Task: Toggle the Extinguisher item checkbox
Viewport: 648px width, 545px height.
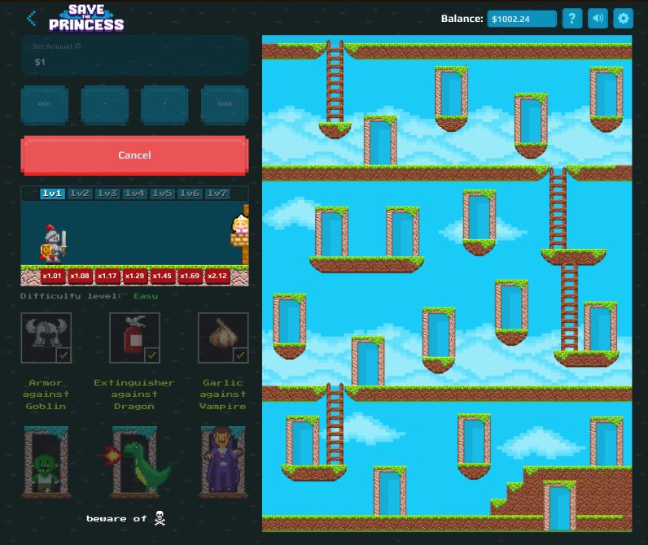Action: pos(152,355)
